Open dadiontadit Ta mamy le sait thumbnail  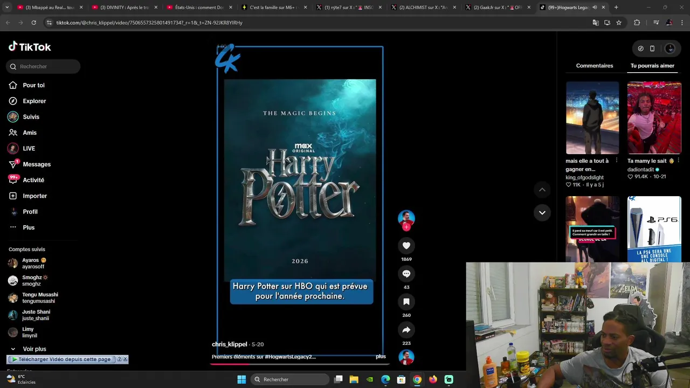654,117
